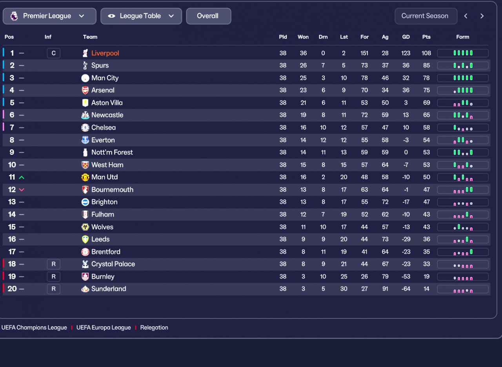Screen dimensions: 502x367
Task: Click Sunderland's relegated 'R' info badge
Action: [x=54, y=289]
